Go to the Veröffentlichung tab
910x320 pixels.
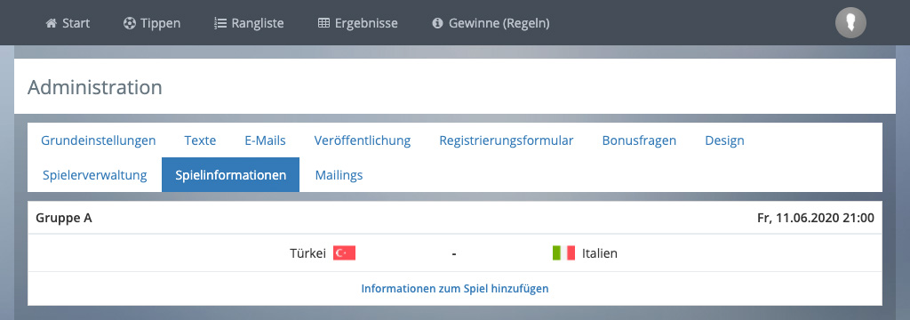click(x=363, y=140)
